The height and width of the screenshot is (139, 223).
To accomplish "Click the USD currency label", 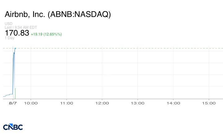I will [9, 23].
